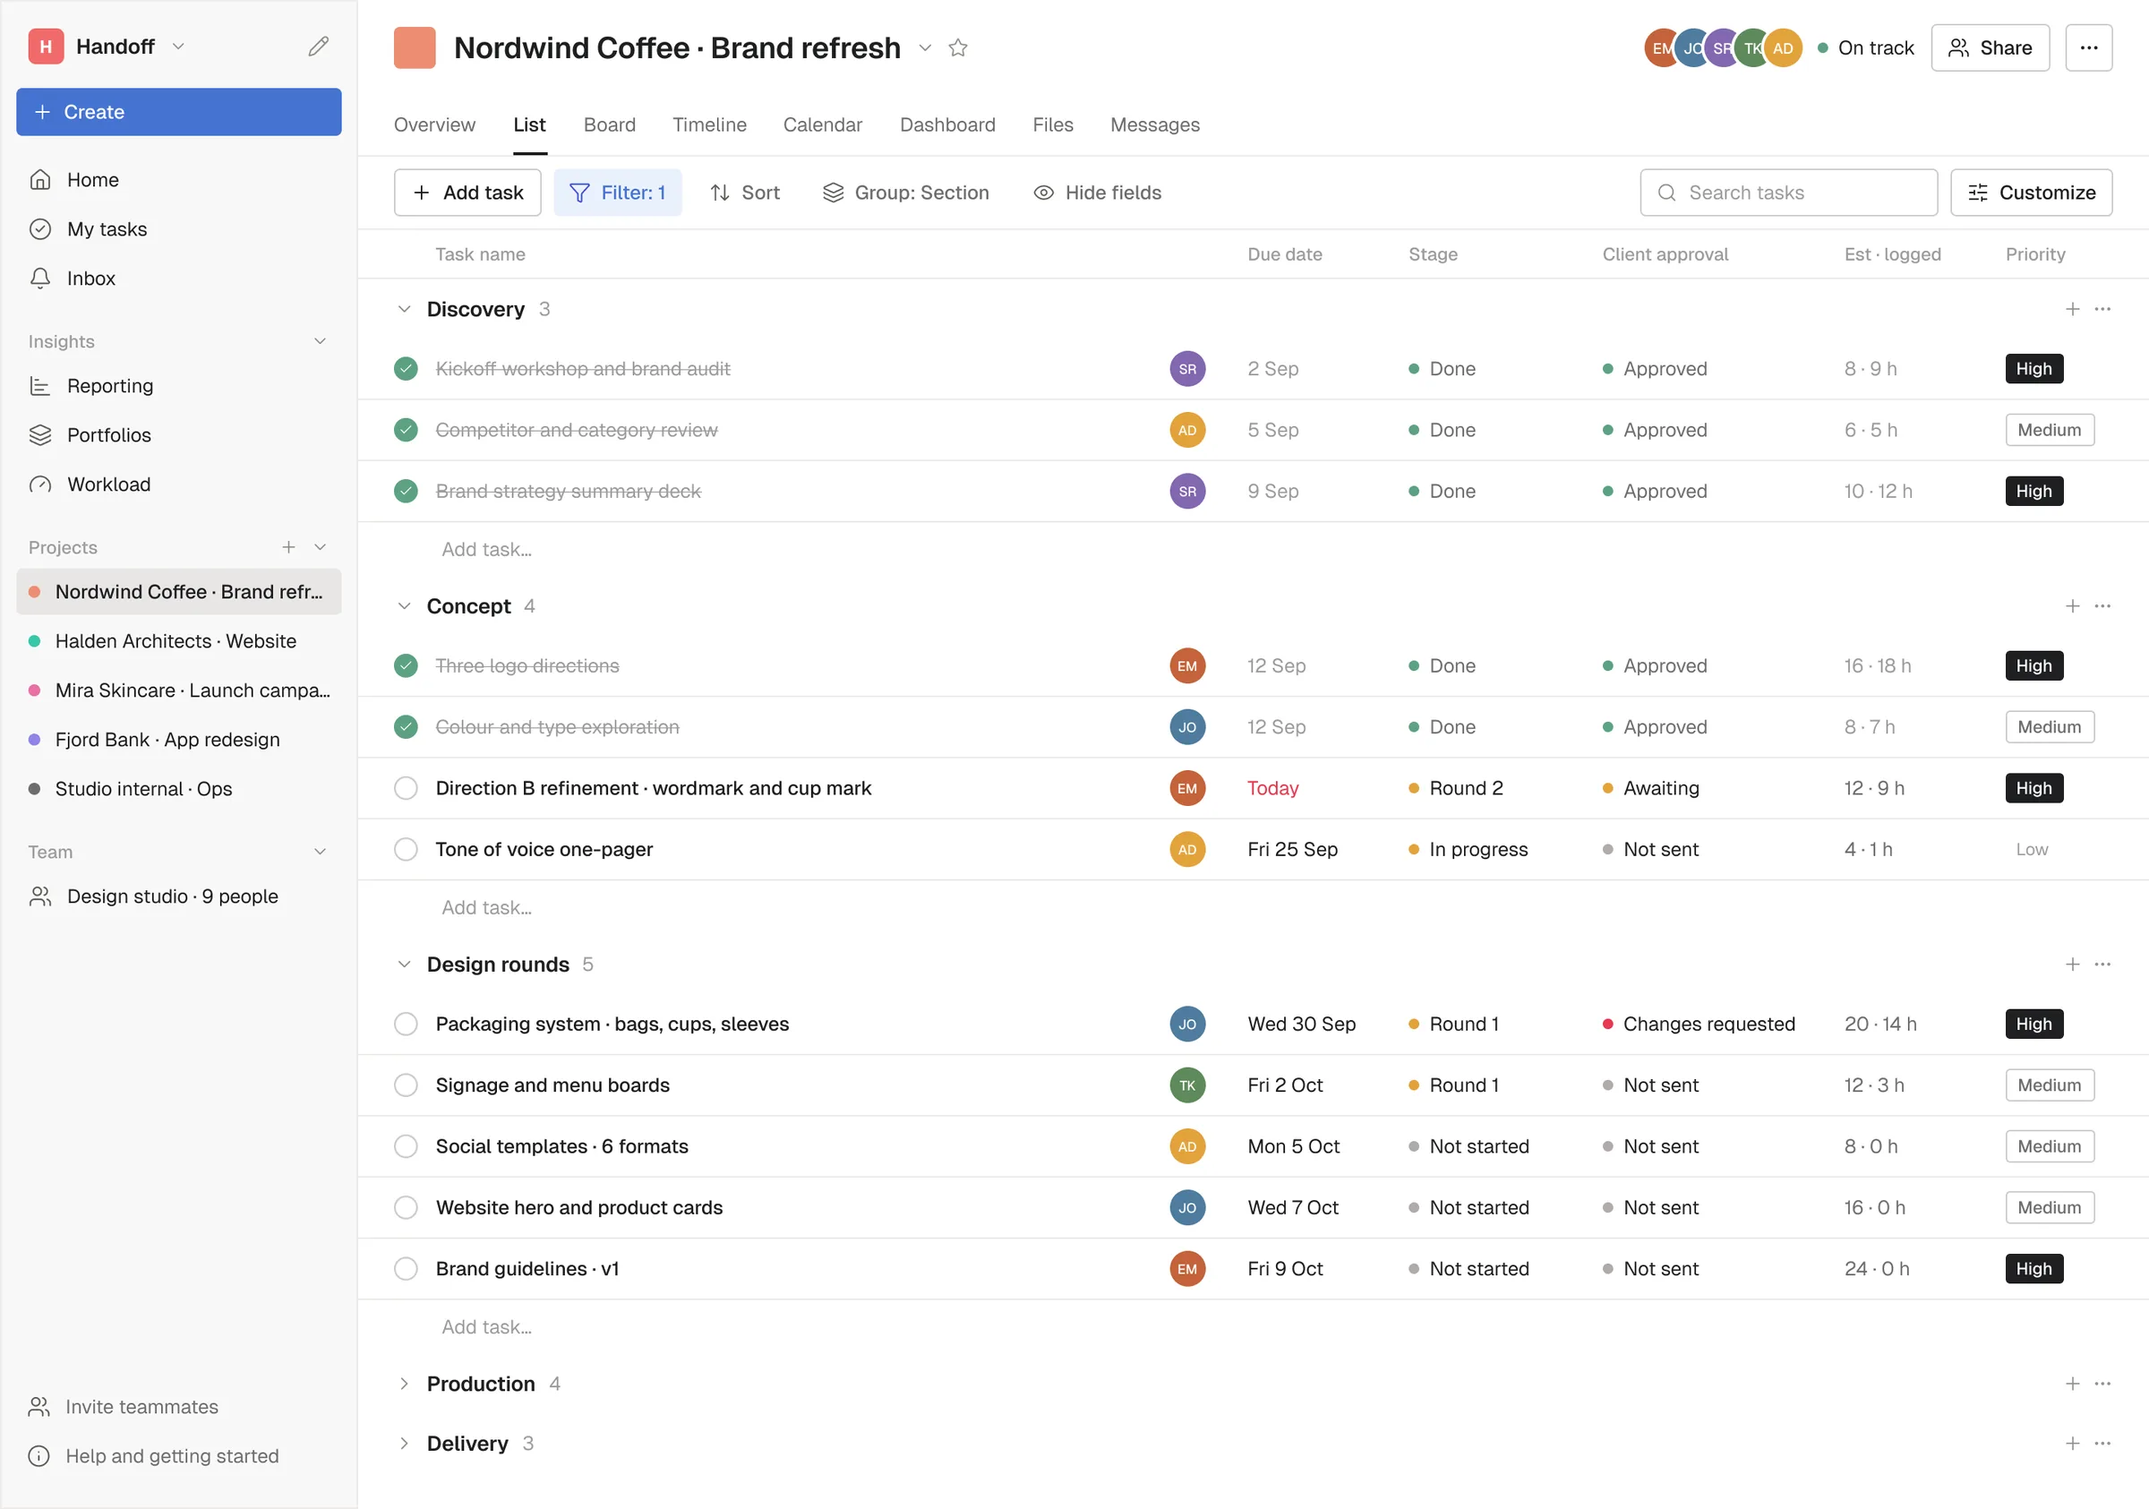The width and height of the screenshot is (2149, 1509).
Task: Click the SR assignee avatar on Kickoff workshop
Action: tap(1186, 369)
